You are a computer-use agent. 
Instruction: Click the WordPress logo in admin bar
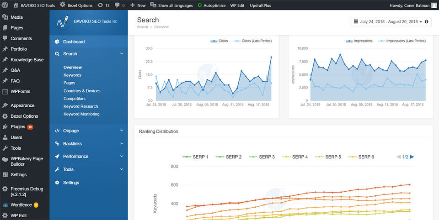tap(5, 5)
